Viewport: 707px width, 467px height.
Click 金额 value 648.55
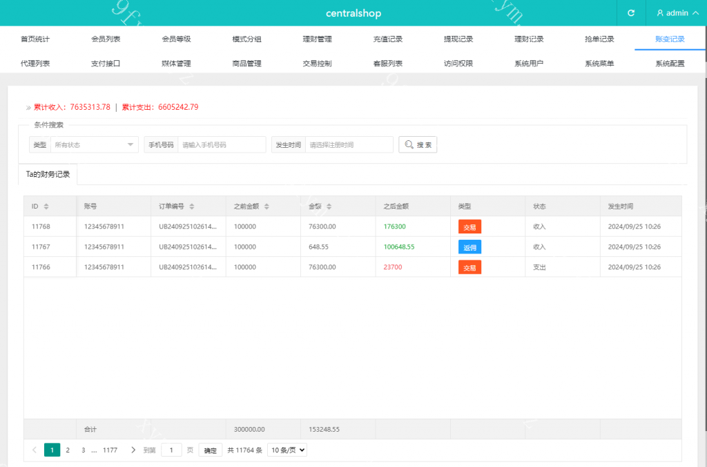coord(318,247)
